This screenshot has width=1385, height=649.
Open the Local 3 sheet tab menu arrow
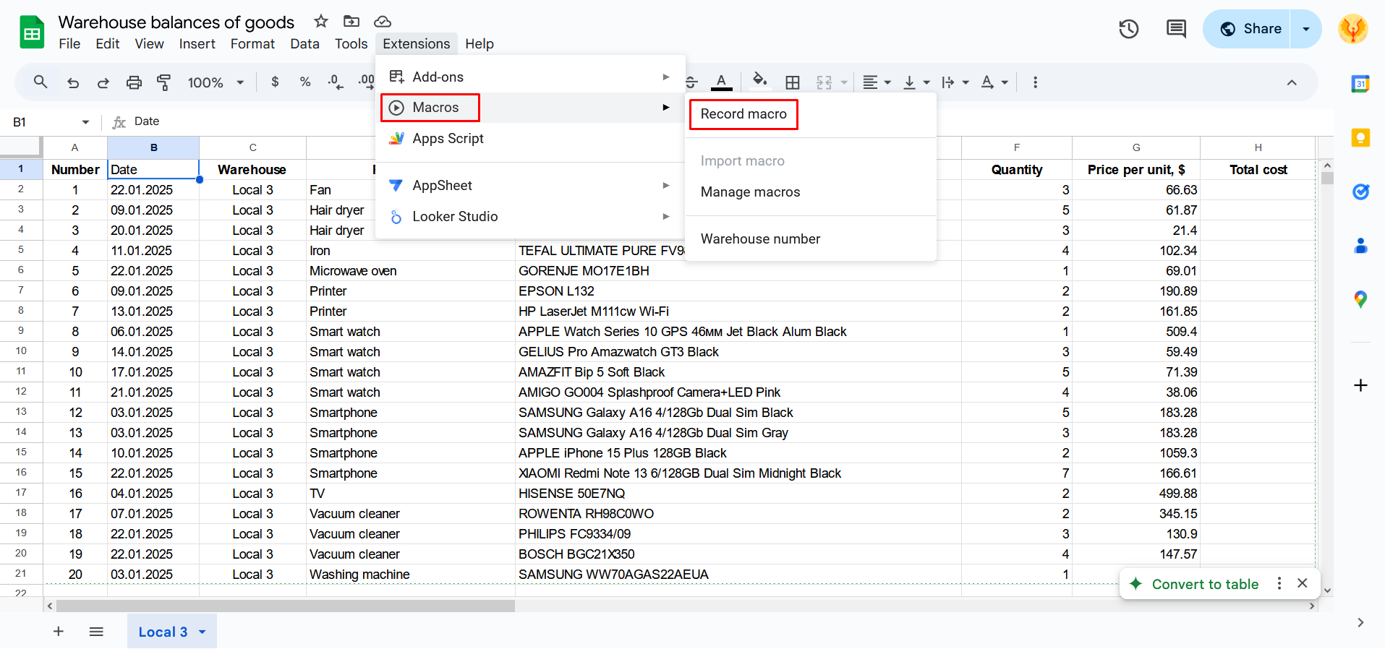tap(203, 632)
